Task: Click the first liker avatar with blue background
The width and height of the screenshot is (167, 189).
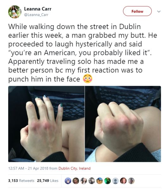Action: (x=68, y=181)
